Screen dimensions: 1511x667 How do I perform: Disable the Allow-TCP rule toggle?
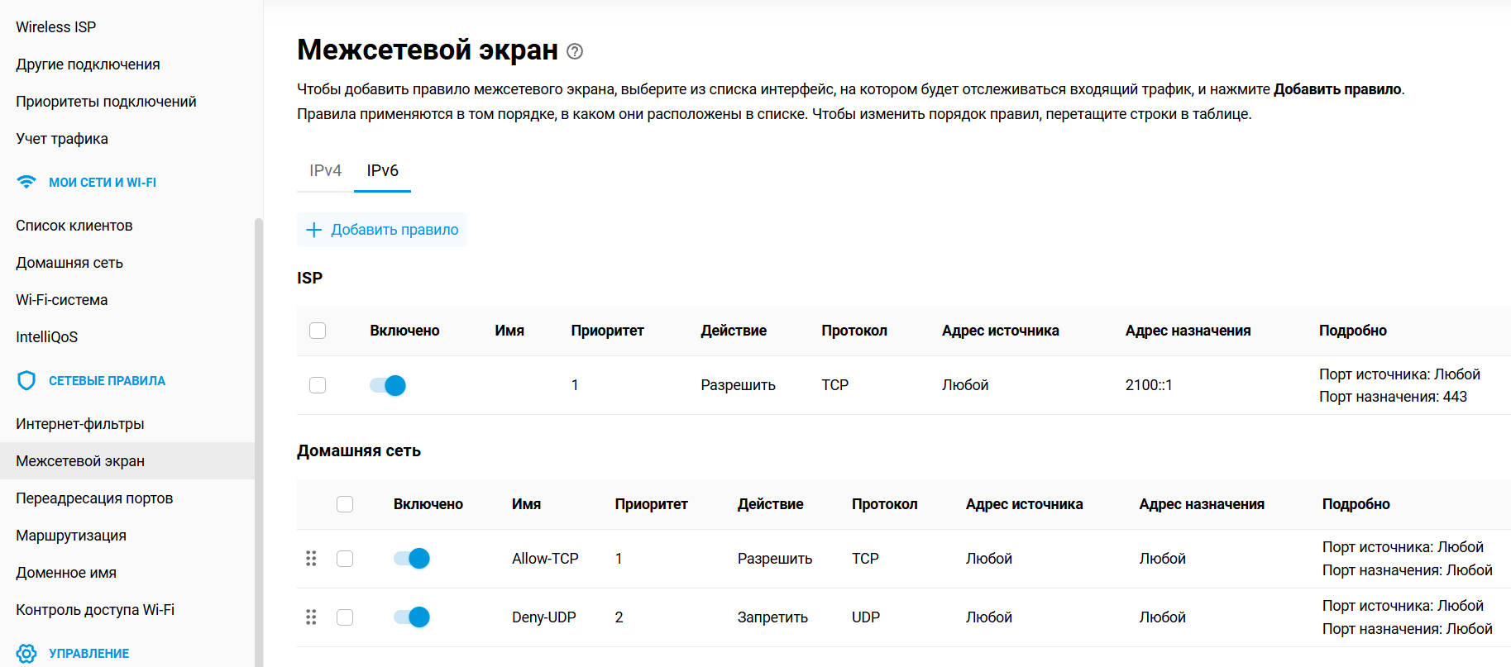pos(410,558)
